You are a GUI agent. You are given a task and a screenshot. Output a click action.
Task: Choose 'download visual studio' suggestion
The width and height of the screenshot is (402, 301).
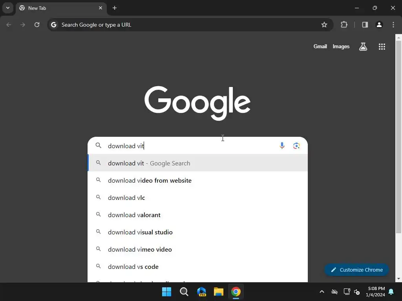[198, 232]
